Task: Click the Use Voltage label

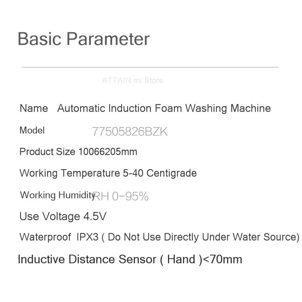Action: [50, 217]
